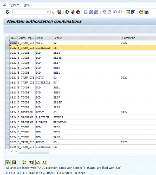Select the 0923 S_TABU_DIS ACTVT row selector
This screenshot has height=175, width=156.
[x=7, y=78]
